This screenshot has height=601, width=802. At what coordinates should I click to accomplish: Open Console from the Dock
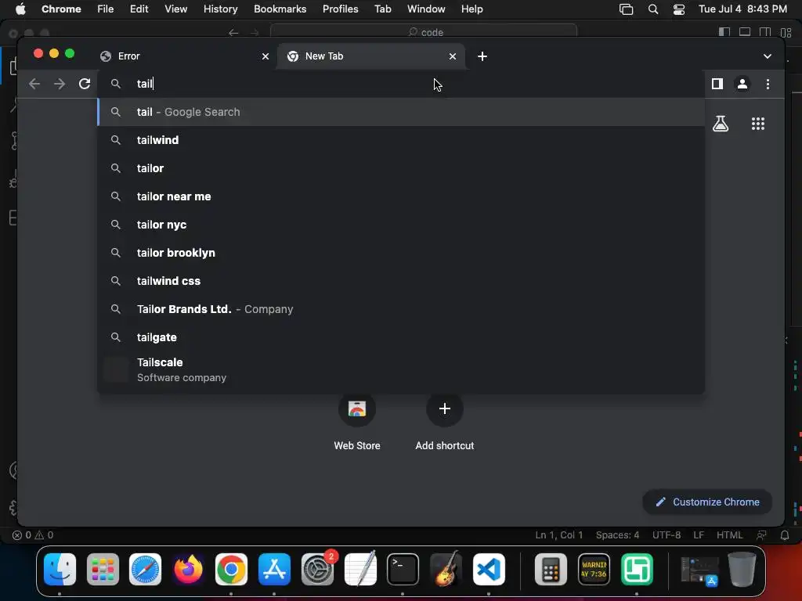tap(594, 569)
